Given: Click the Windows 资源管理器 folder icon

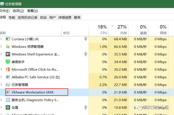Looking at the screenshot, I should pos(8,47).
